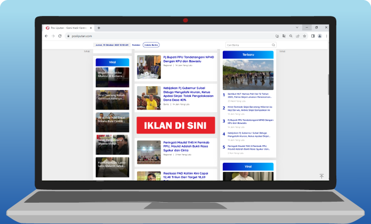Open Terbaru item 3 Pj Bupati PPU

pos(251,121)
